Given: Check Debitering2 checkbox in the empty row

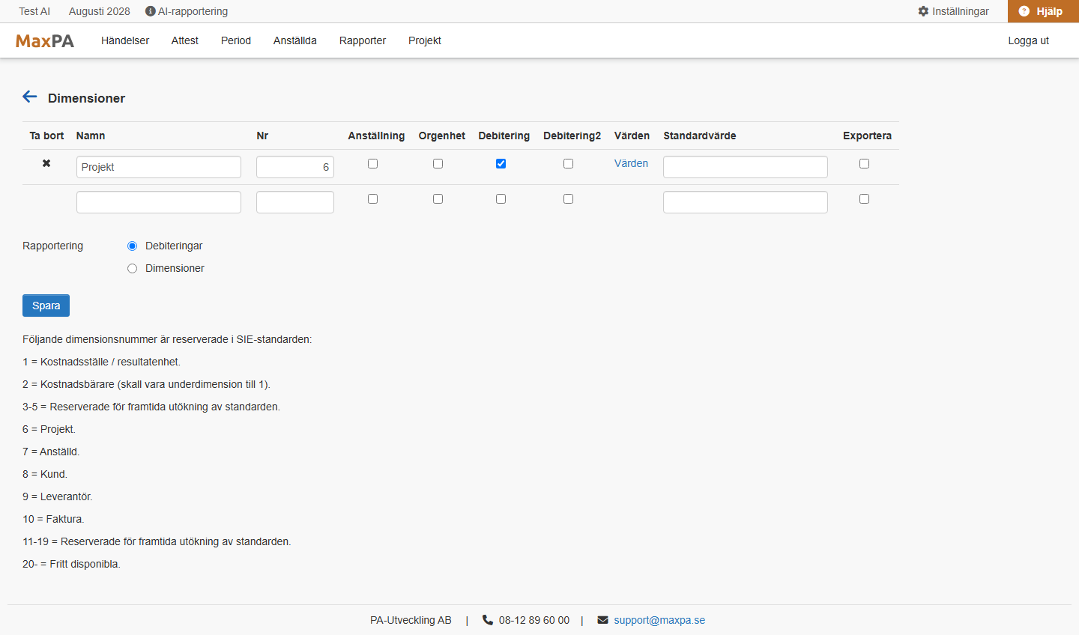Looking at the screenshot, I should click(568, 198).
